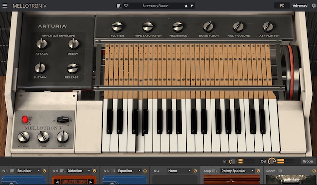Click the Mellotron V title text

[x=30, y=6]
